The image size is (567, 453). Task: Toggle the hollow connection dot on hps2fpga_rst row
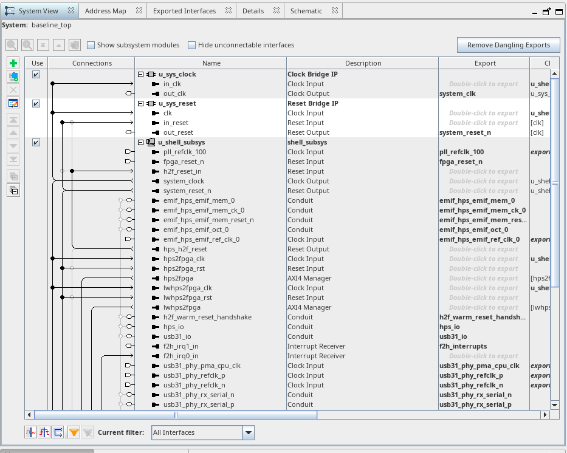click(x=72, y=268)
